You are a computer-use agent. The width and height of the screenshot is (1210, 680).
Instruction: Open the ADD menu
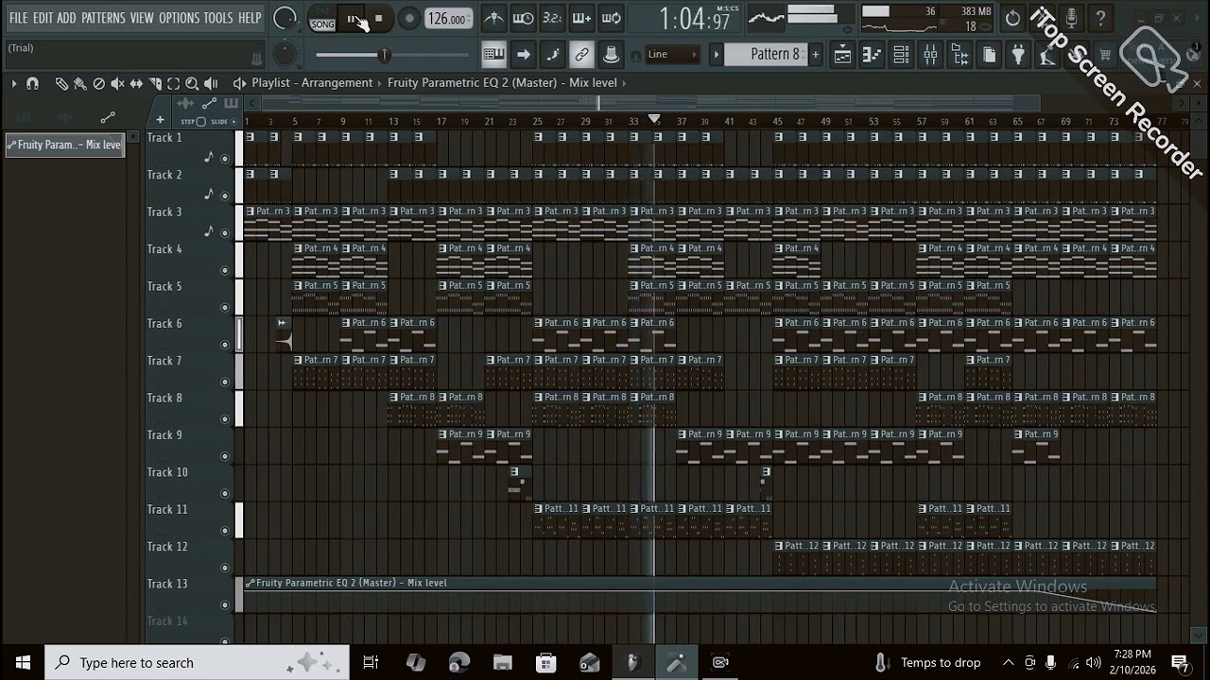[66, 18]
